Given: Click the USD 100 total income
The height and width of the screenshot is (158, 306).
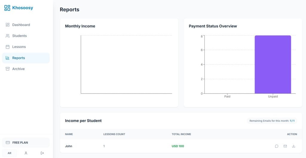Looking at the screenshot, I should tap(178, 146).
